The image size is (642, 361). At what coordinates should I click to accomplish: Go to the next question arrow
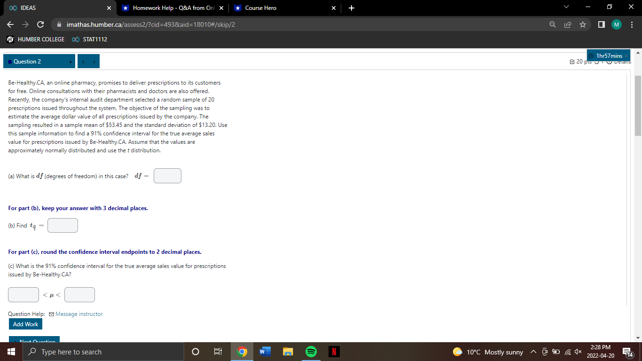[94, 62]
